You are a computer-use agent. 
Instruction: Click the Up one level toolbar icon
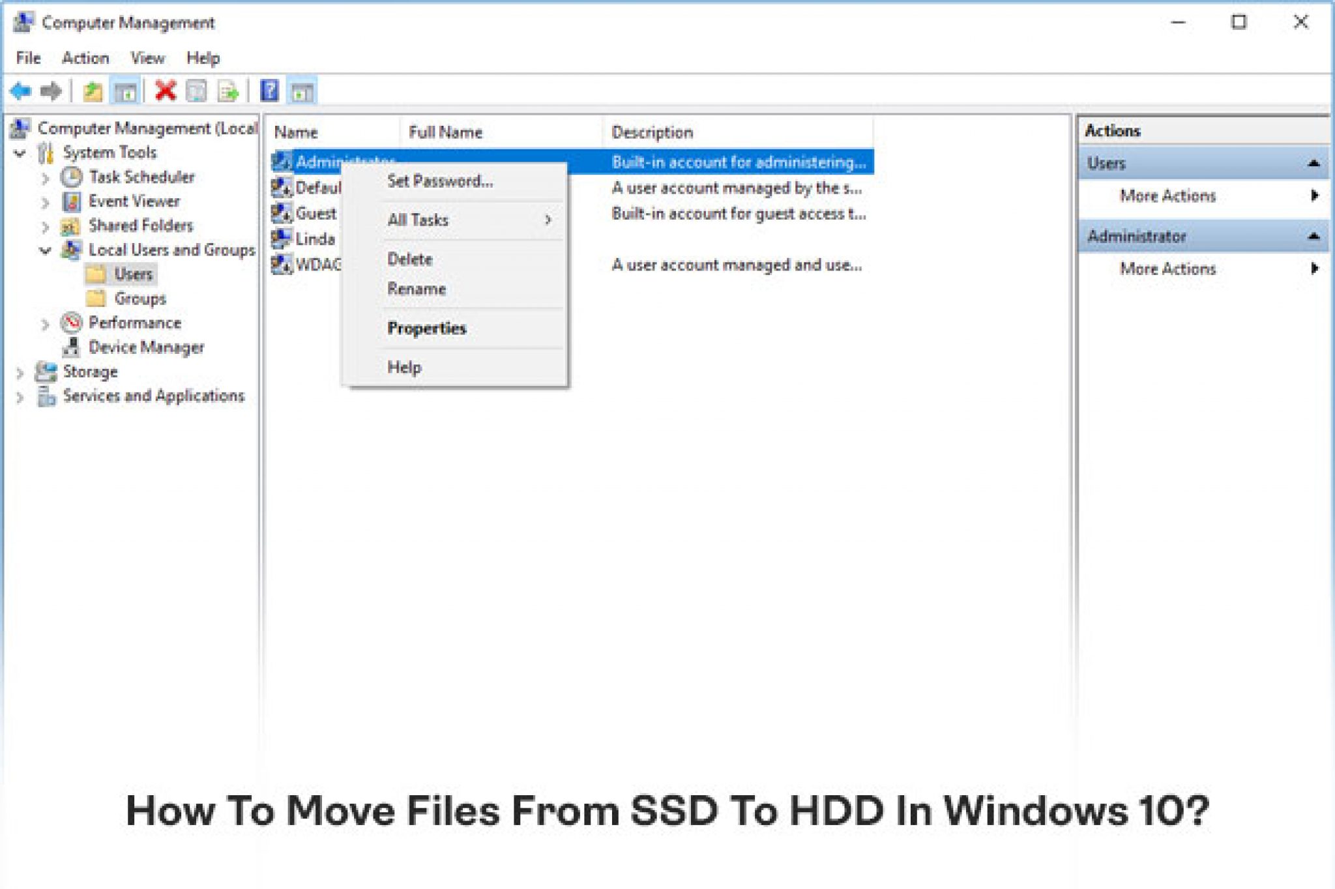click(93, 91)
